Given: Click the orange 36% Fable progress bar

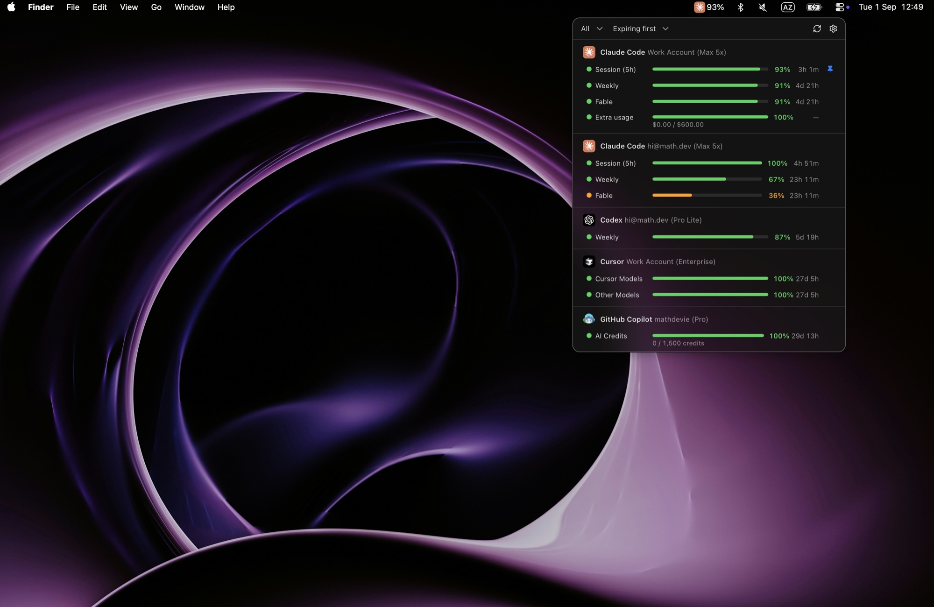Looking at the screenshot, I should pos(707,195).
